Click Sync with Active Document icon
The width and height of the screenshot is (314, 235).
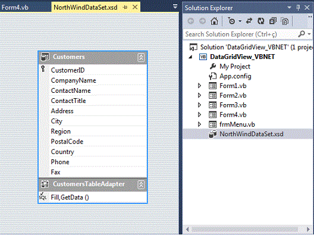tap(249, 21)
